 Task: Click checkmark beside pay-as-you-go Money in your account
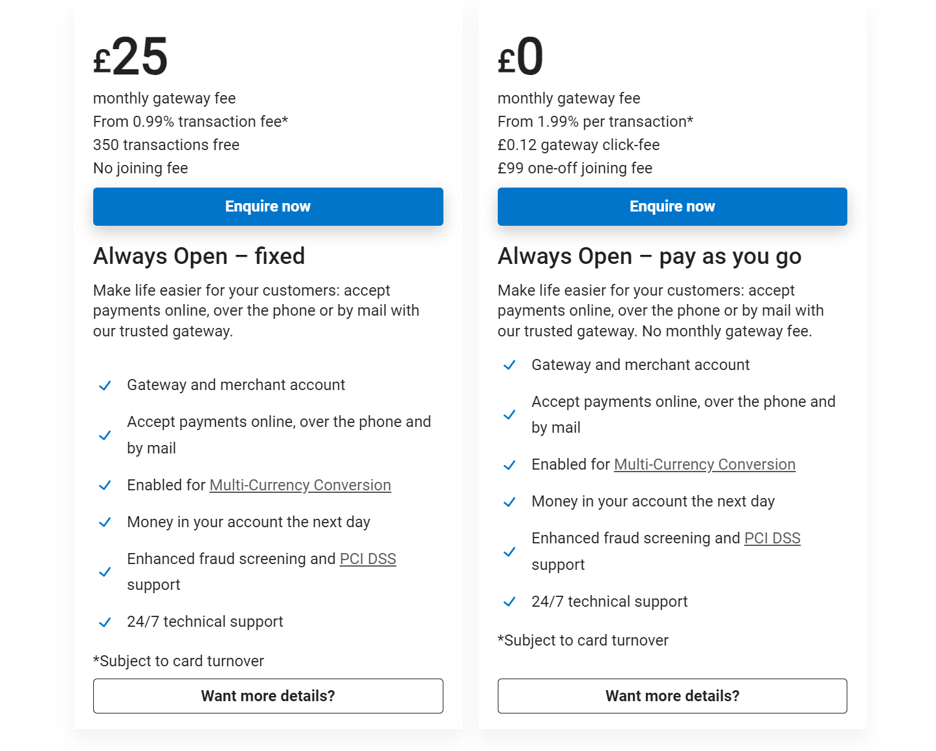point(509,502)
